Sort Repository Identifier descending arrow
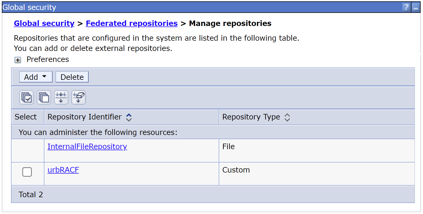This screenshot has width=423, height=214. [x=129, y=119]
